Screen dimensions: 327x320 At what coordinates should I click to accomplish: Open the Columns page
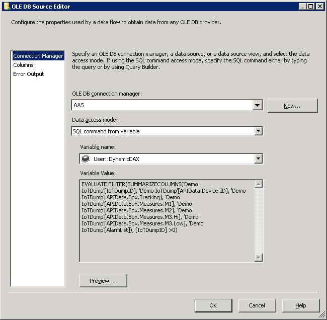pyautogui.click(x=23, y=65)
